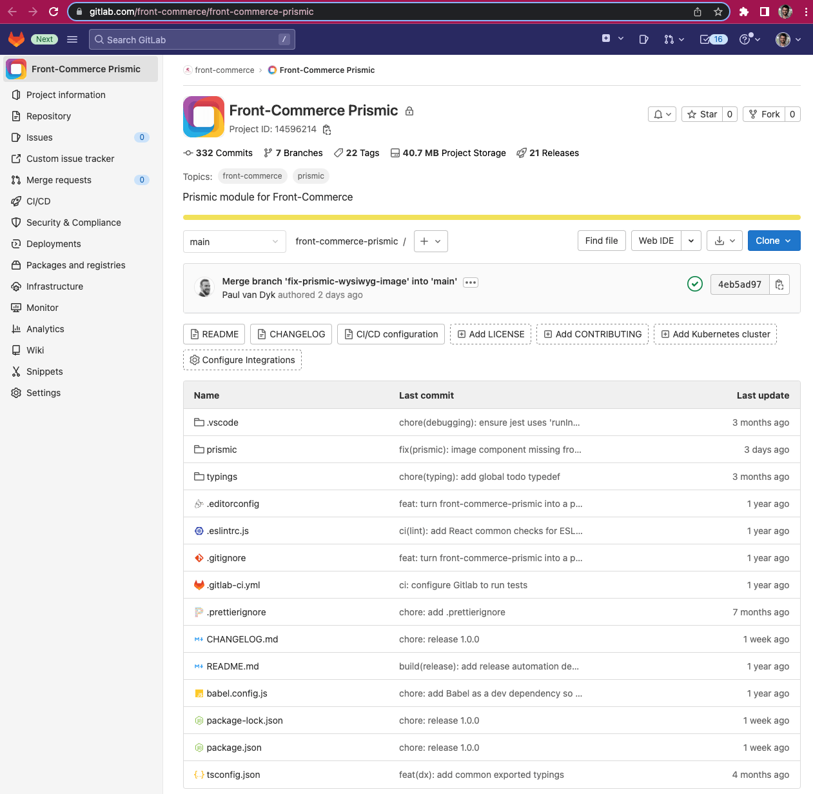Image resolution: width=813 pixels, height=794 pixels.
Task: View the passed pipeline status icon
Action: pyautogui.click(x=694, y=284)
